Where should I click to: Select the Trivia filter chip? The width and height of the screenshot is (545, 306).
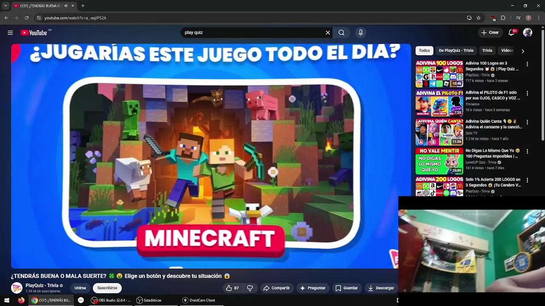tap(487, 51)
